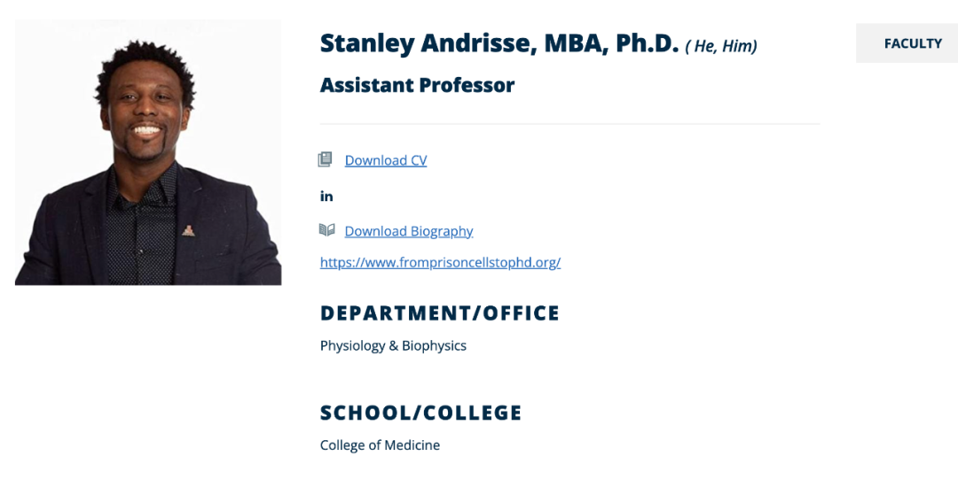Viewport: 958px width, 479px height.
Task: Click the open book biography icon
Action: pos(326,230)
